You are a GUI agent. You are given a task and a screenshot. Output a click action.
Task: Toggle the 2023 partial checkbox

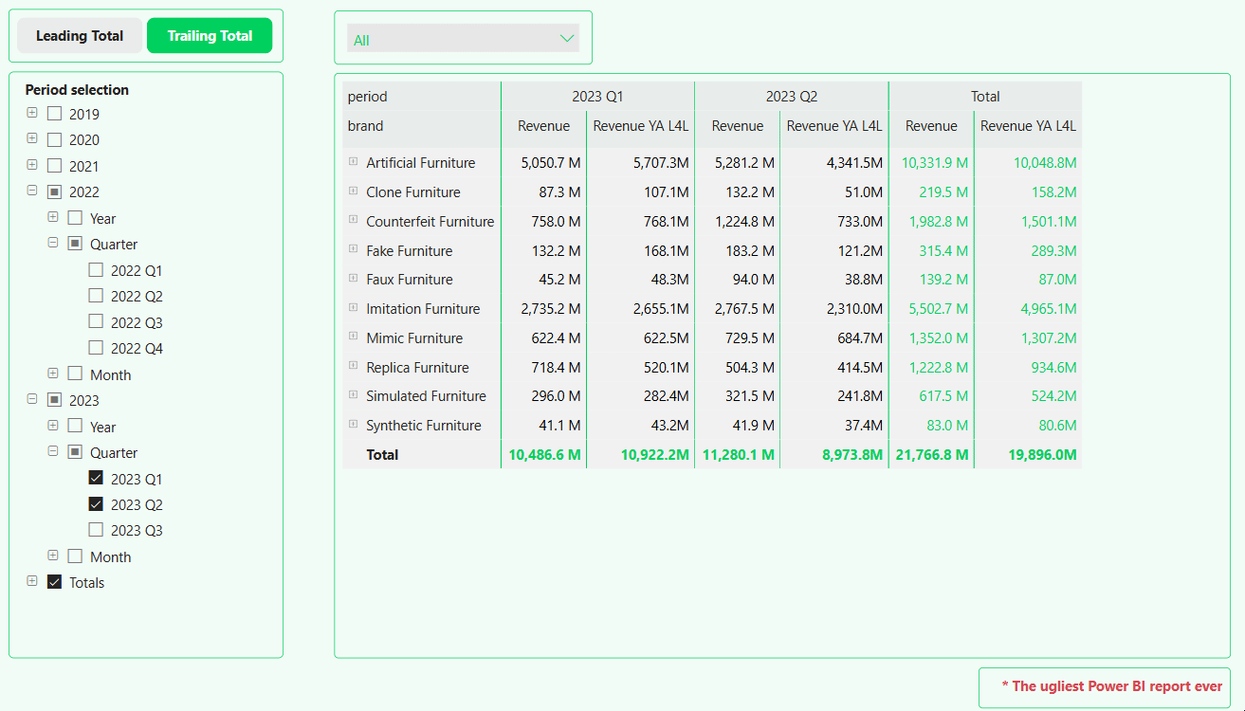pyautogui.click(x=54, y=400)
